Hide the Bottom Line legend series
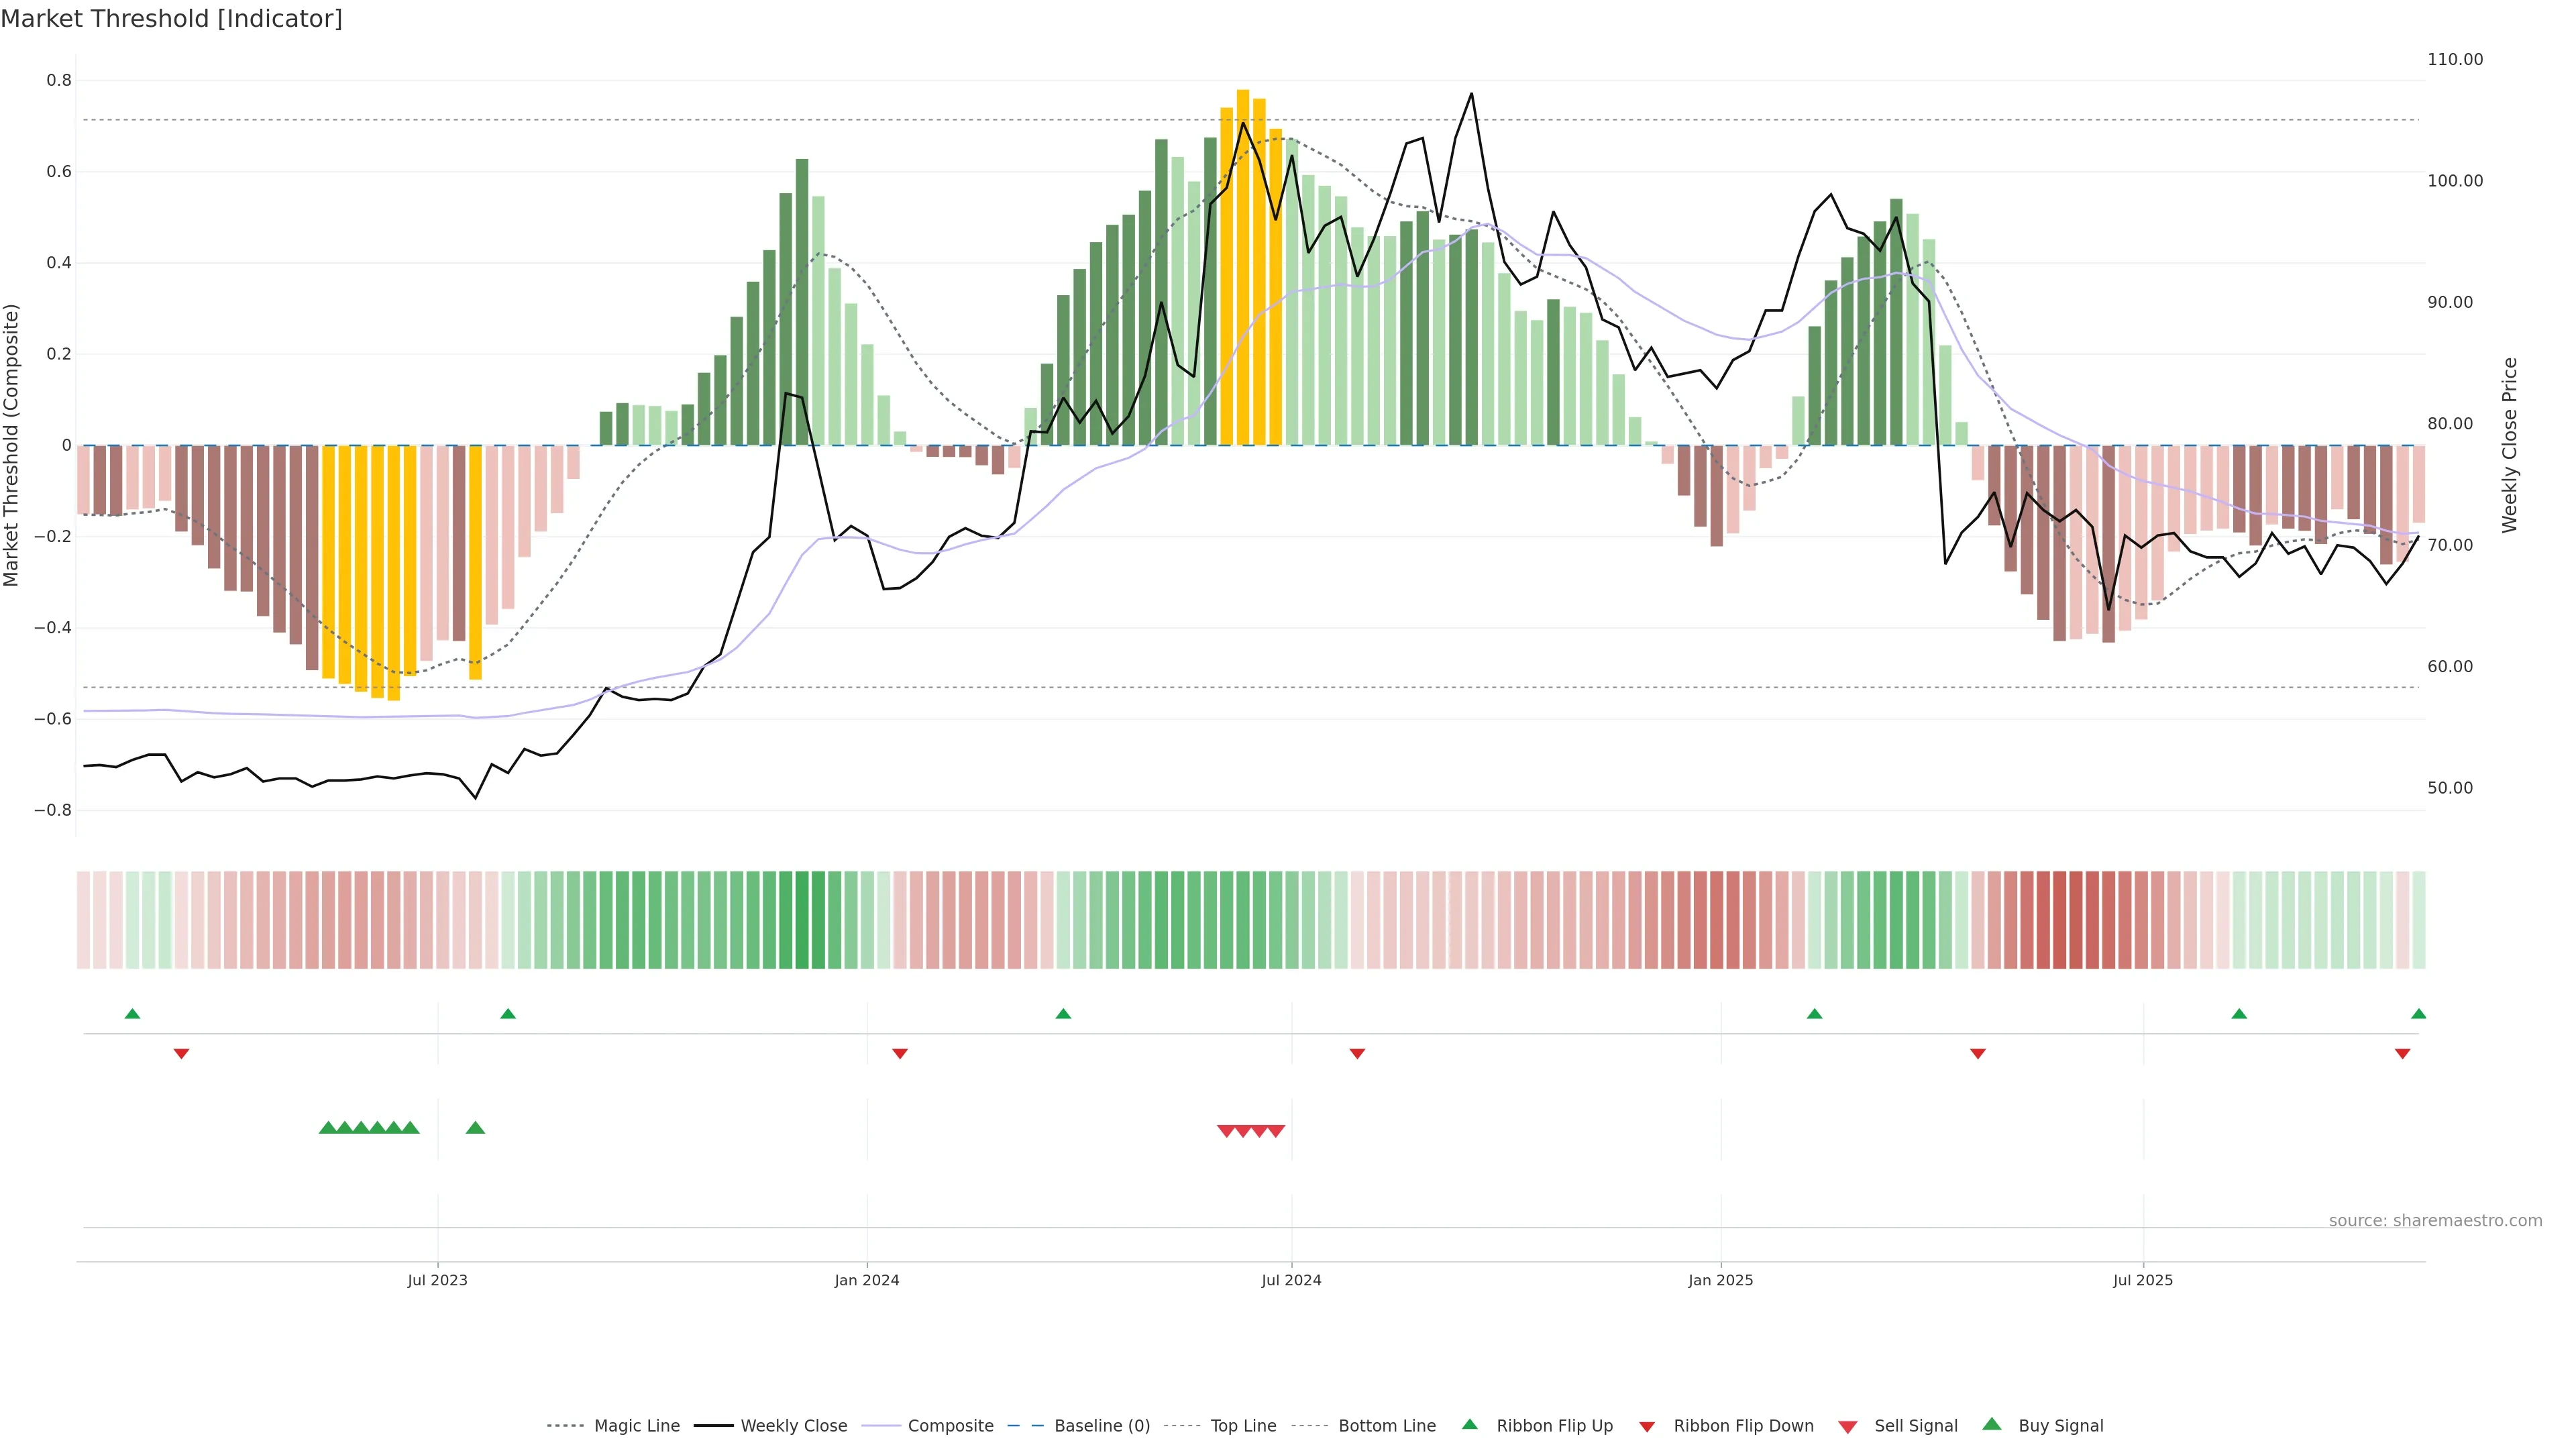Image resolution: width=2576 pixels, height=1449 pixels. pyautogui.click(x=1386, y=1426)
